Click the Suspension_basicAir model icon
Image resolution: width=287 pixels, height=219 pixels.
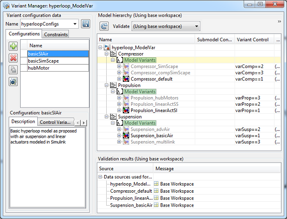(126, 135)
